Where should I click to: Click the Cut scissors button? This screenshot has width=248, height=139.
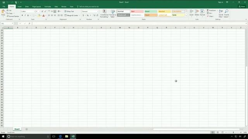click(x=9, y=10)
